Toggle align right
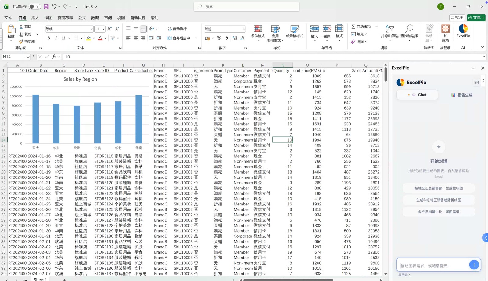488x281 pixels. click(x=143, y=38)
